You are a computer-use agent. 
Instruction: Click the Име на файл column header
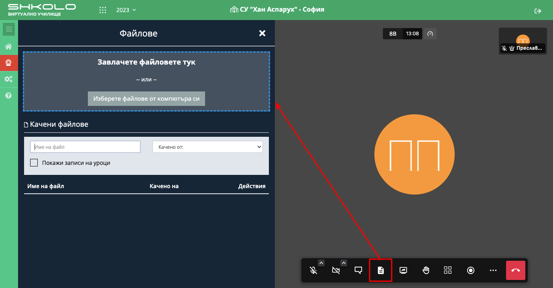(x=45, y=186)
